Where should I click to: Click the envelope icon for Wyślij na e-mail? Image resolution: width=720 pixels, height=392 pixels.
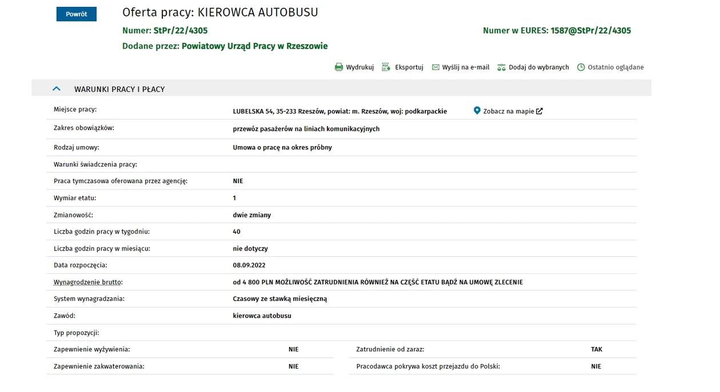pyautogui.click(x=435, y=67)
